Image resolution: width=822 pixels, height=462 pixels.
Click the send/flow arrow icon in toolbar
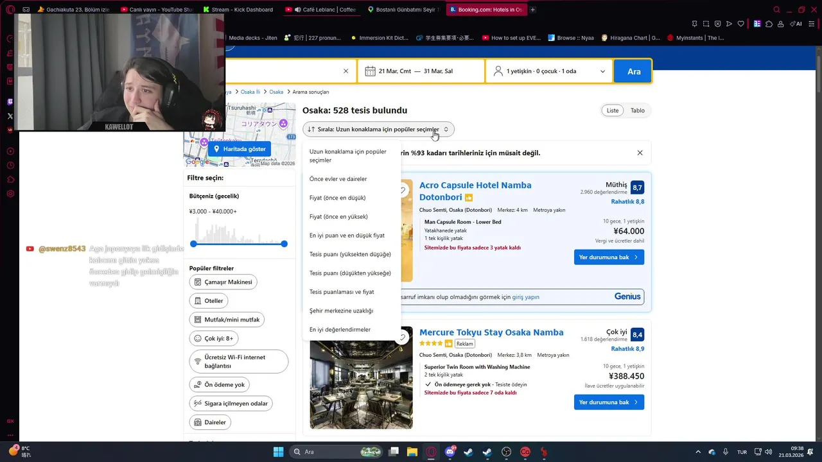click(729, 24)
